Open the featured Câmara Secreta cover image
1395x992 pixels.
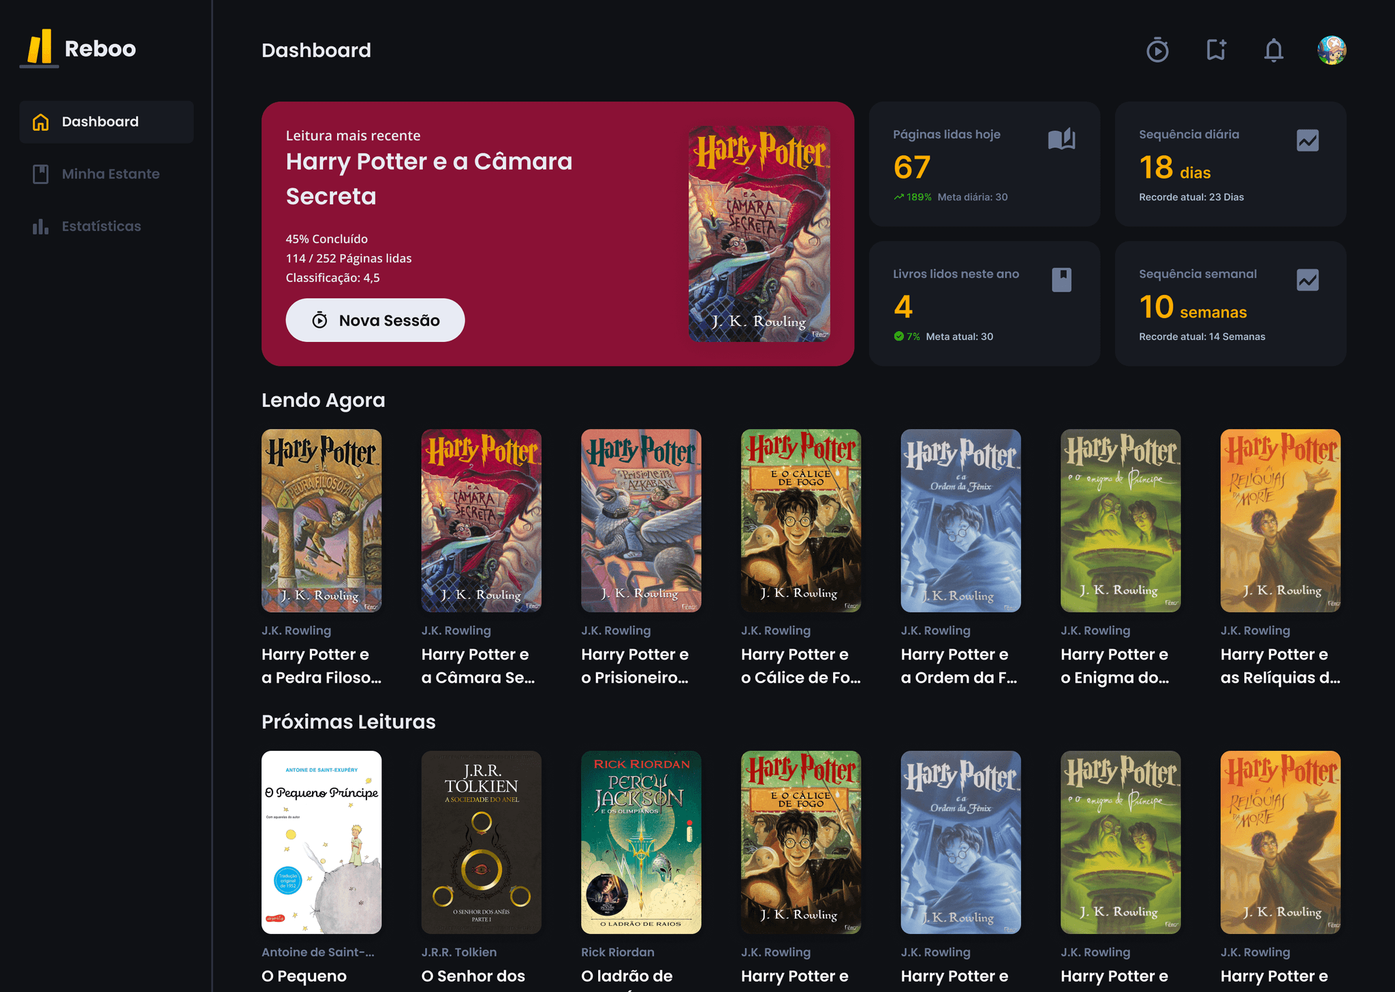[x=759, y=234]
